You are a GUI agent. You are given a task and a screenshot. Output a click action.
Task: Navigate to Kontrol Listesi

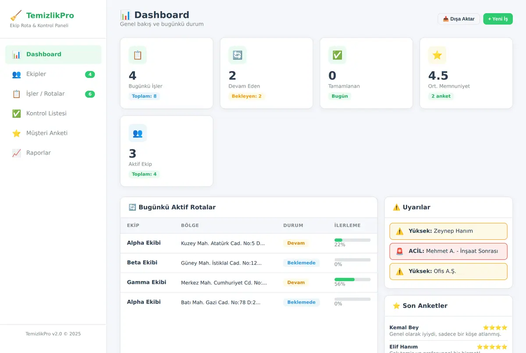(x=53, y=114)
